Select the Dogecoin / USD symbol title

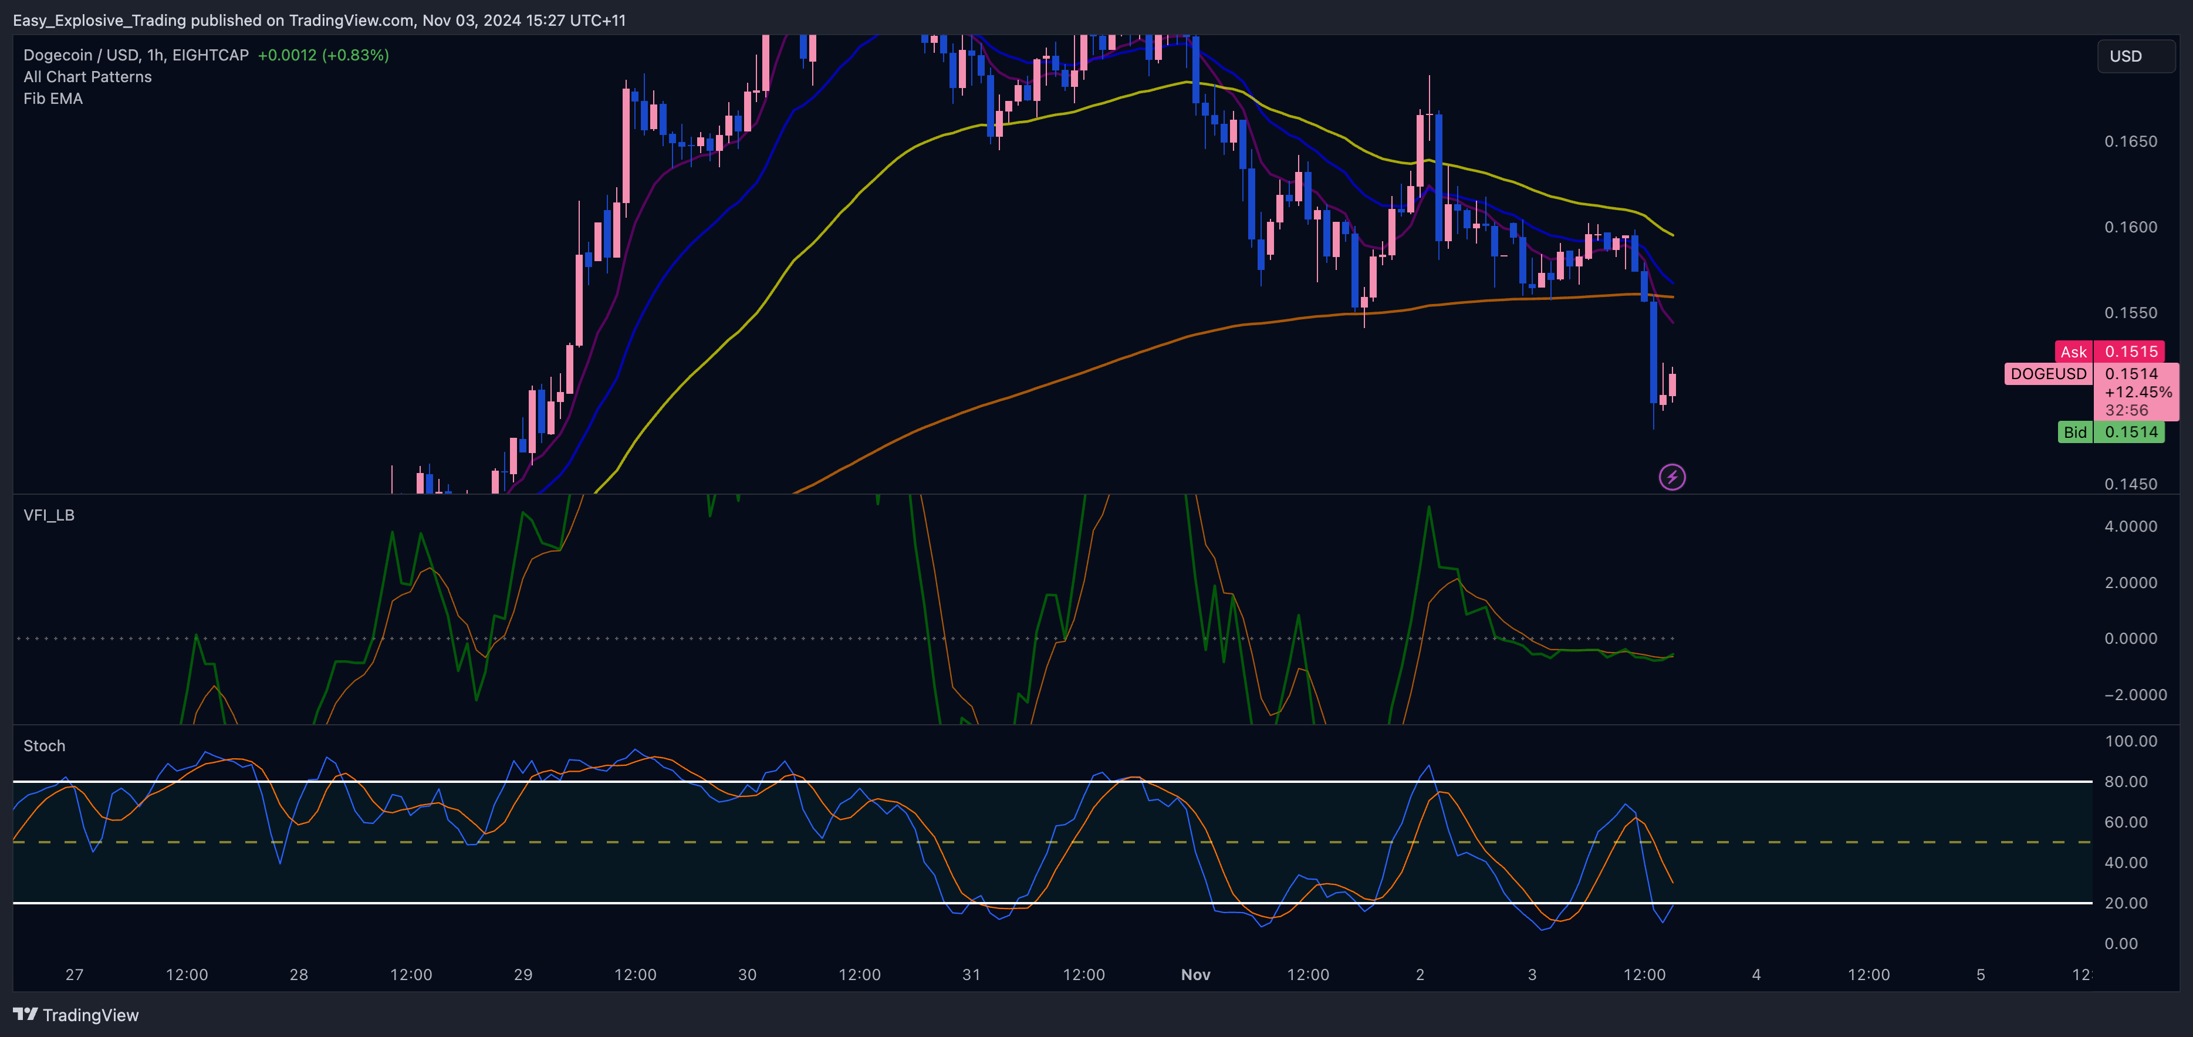[x=136, y=55]
